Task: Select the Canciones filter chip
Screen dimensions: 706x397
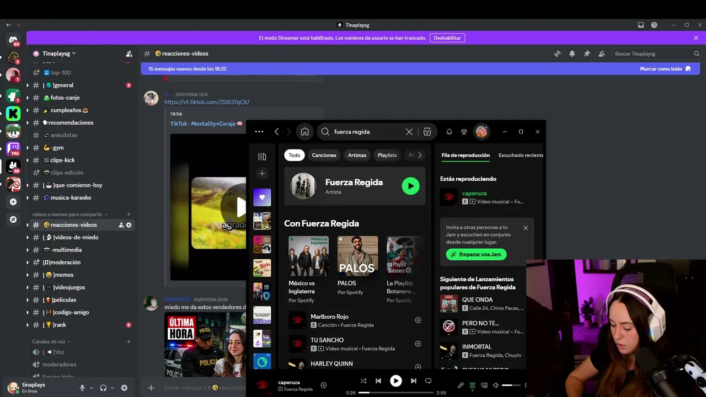Action: click(x=324, y=155)
